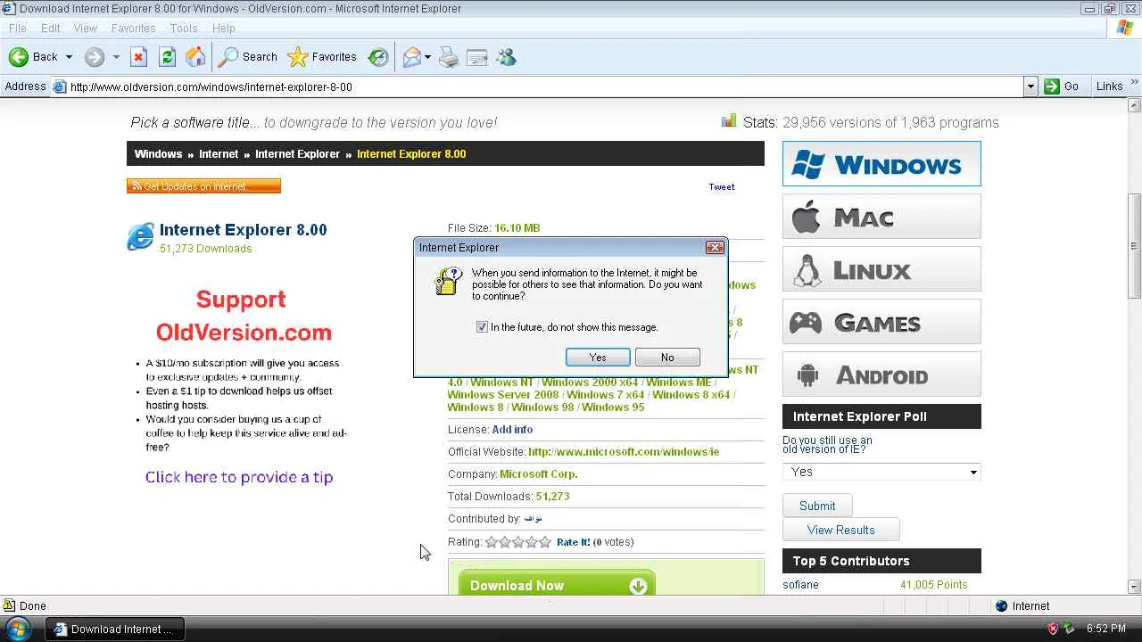The width and height of the screenshot is (1142, 642).
Task: Click the Internet Explorer logo beside the title
Action: point(140,236)
